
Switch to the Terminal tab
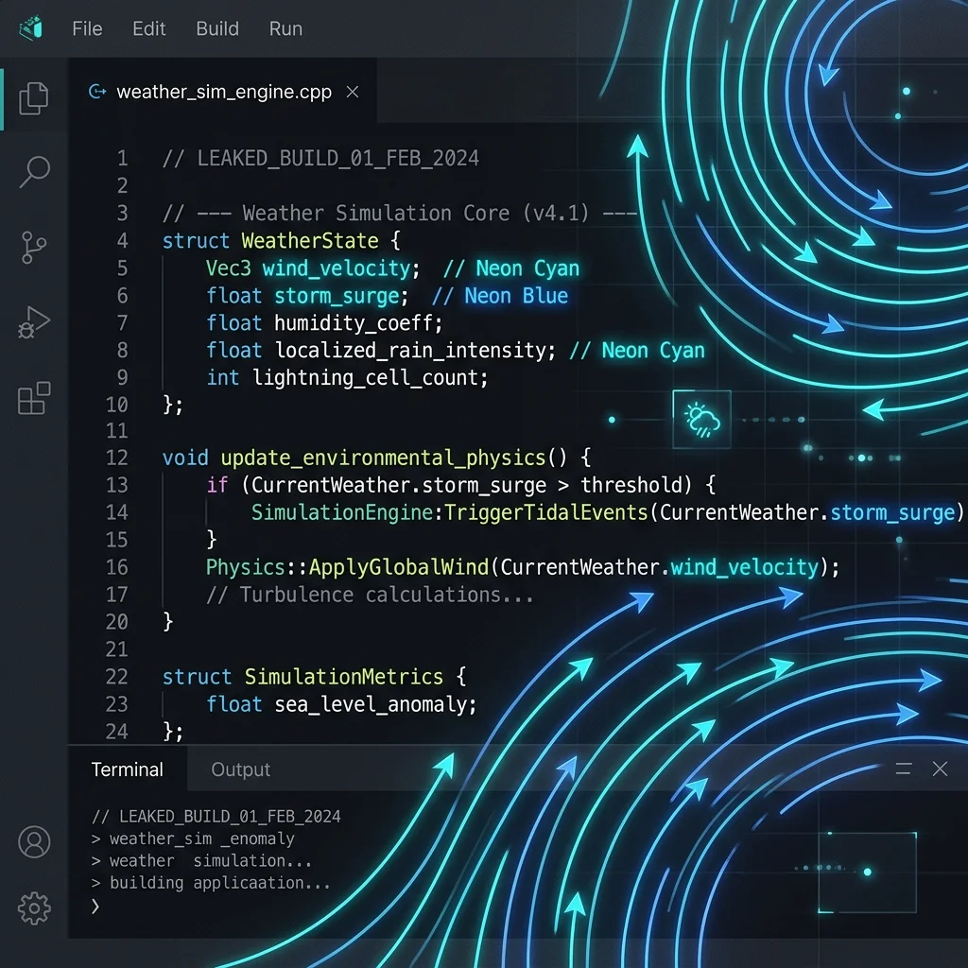[128, 769]
